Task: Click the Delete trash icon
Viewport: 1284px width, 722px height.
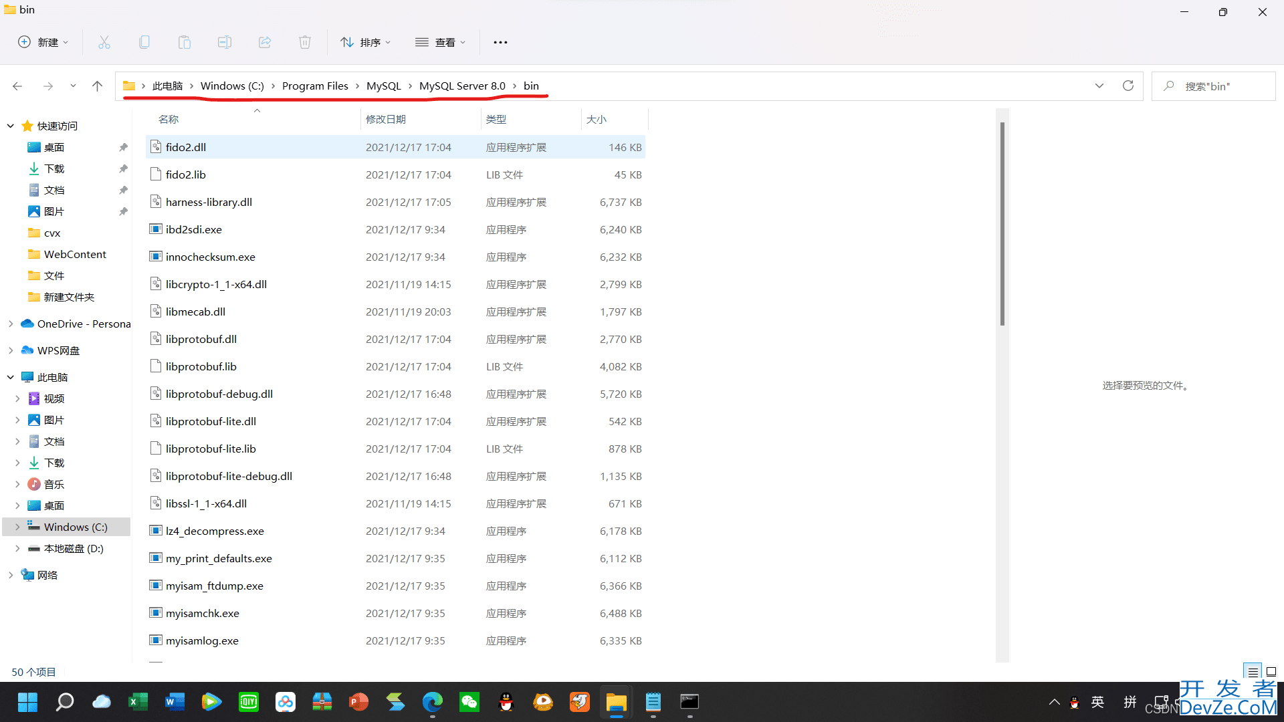Action: point(305,42)
